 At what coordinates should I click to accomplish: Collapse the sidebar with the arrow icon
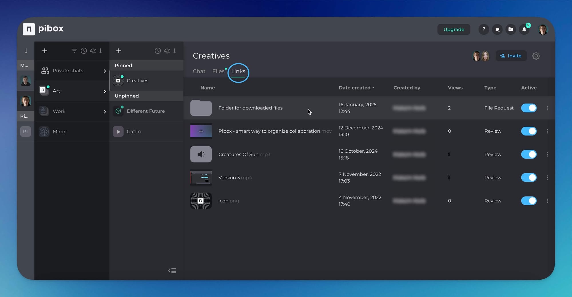coord(172,270)
